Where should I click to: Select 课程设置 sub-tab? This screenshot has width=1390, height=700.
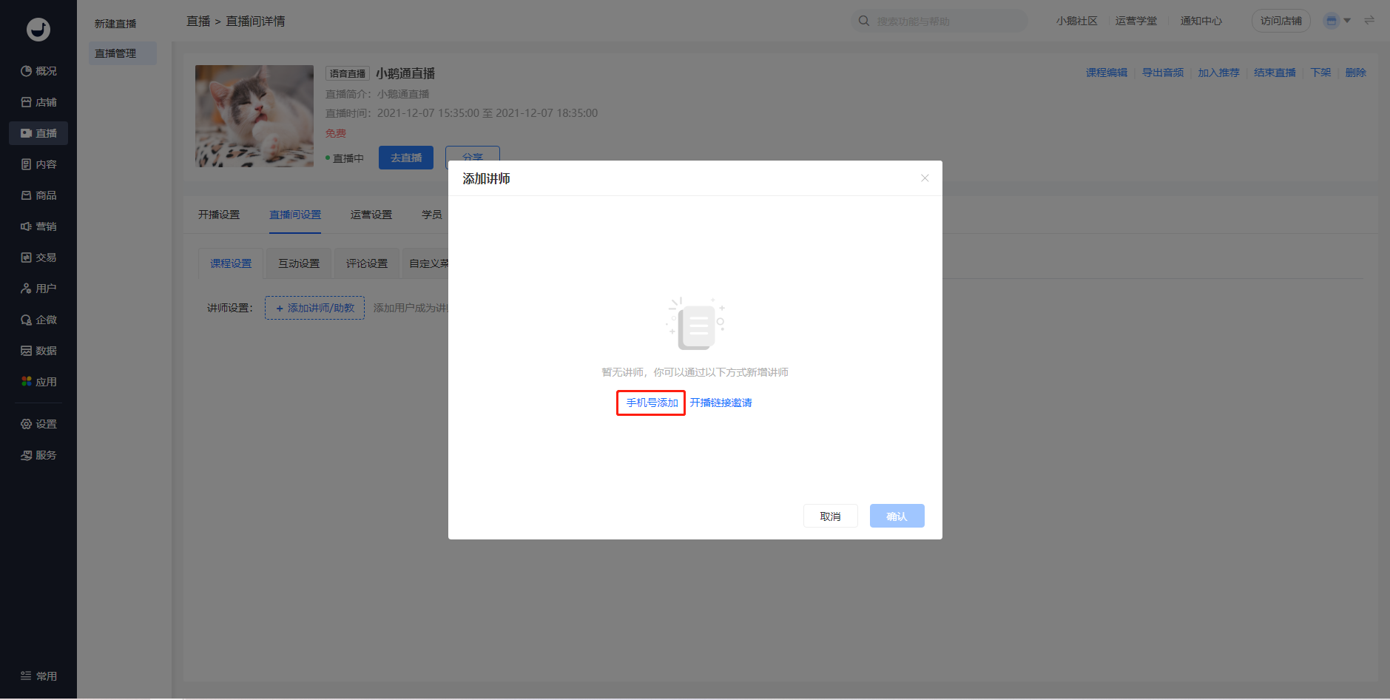pyautogui.click(x=231, y=263)
